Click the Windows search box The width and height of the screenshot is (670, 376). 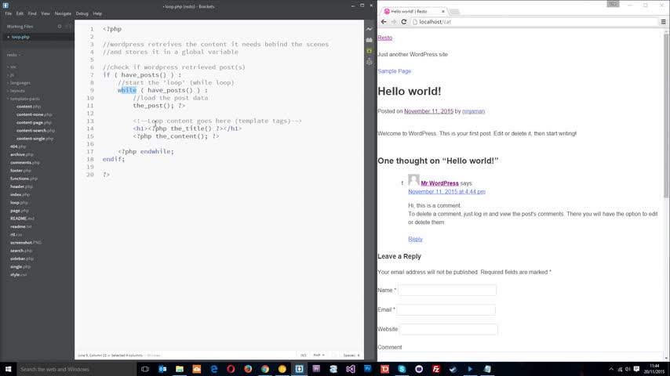click(x=76, y=369)
